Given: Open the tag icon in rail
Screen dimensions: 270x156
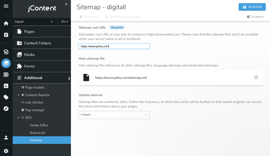Looking at the screenshot, I should (x=6, y=97).
